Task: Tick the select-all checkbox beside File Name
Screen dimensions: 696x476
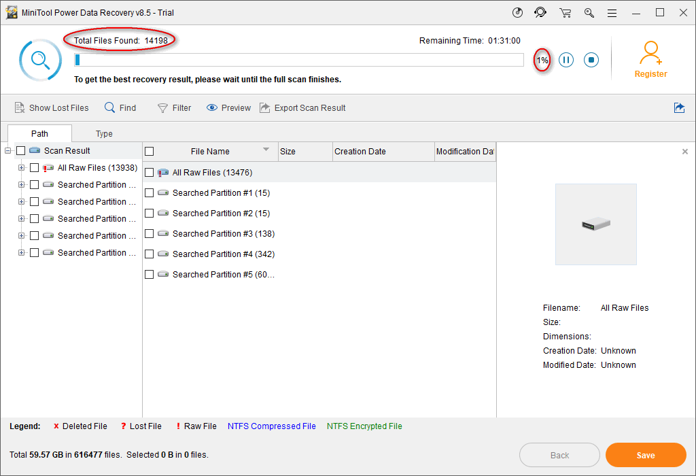Action: point(149,152)
